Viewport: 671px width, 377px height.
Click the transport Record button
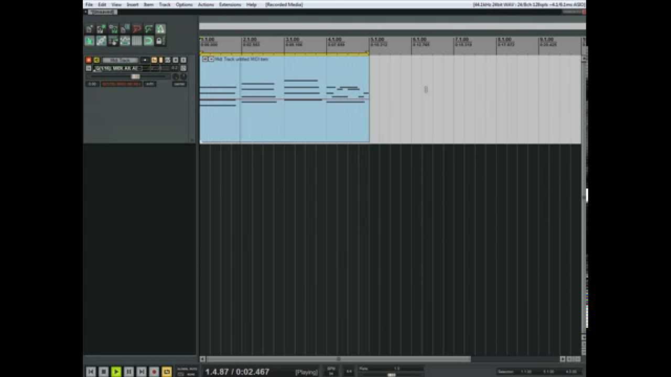[154, 371]
